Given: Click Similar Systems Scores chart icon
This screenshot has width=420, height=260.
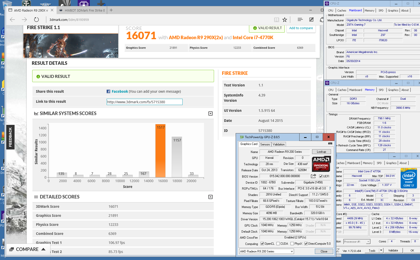Looking at the screenshot, I should 36,114.
